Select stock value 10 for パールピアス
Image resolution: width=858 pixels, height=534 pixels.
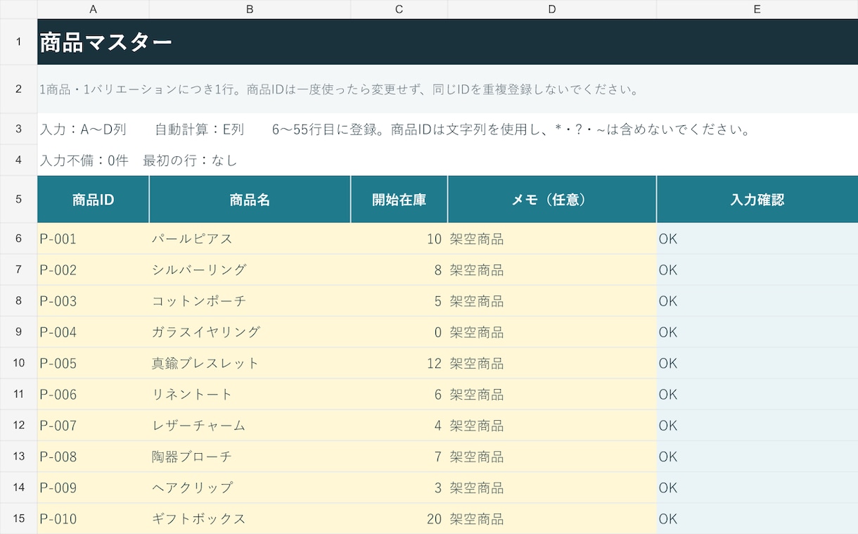click(399, 239)
